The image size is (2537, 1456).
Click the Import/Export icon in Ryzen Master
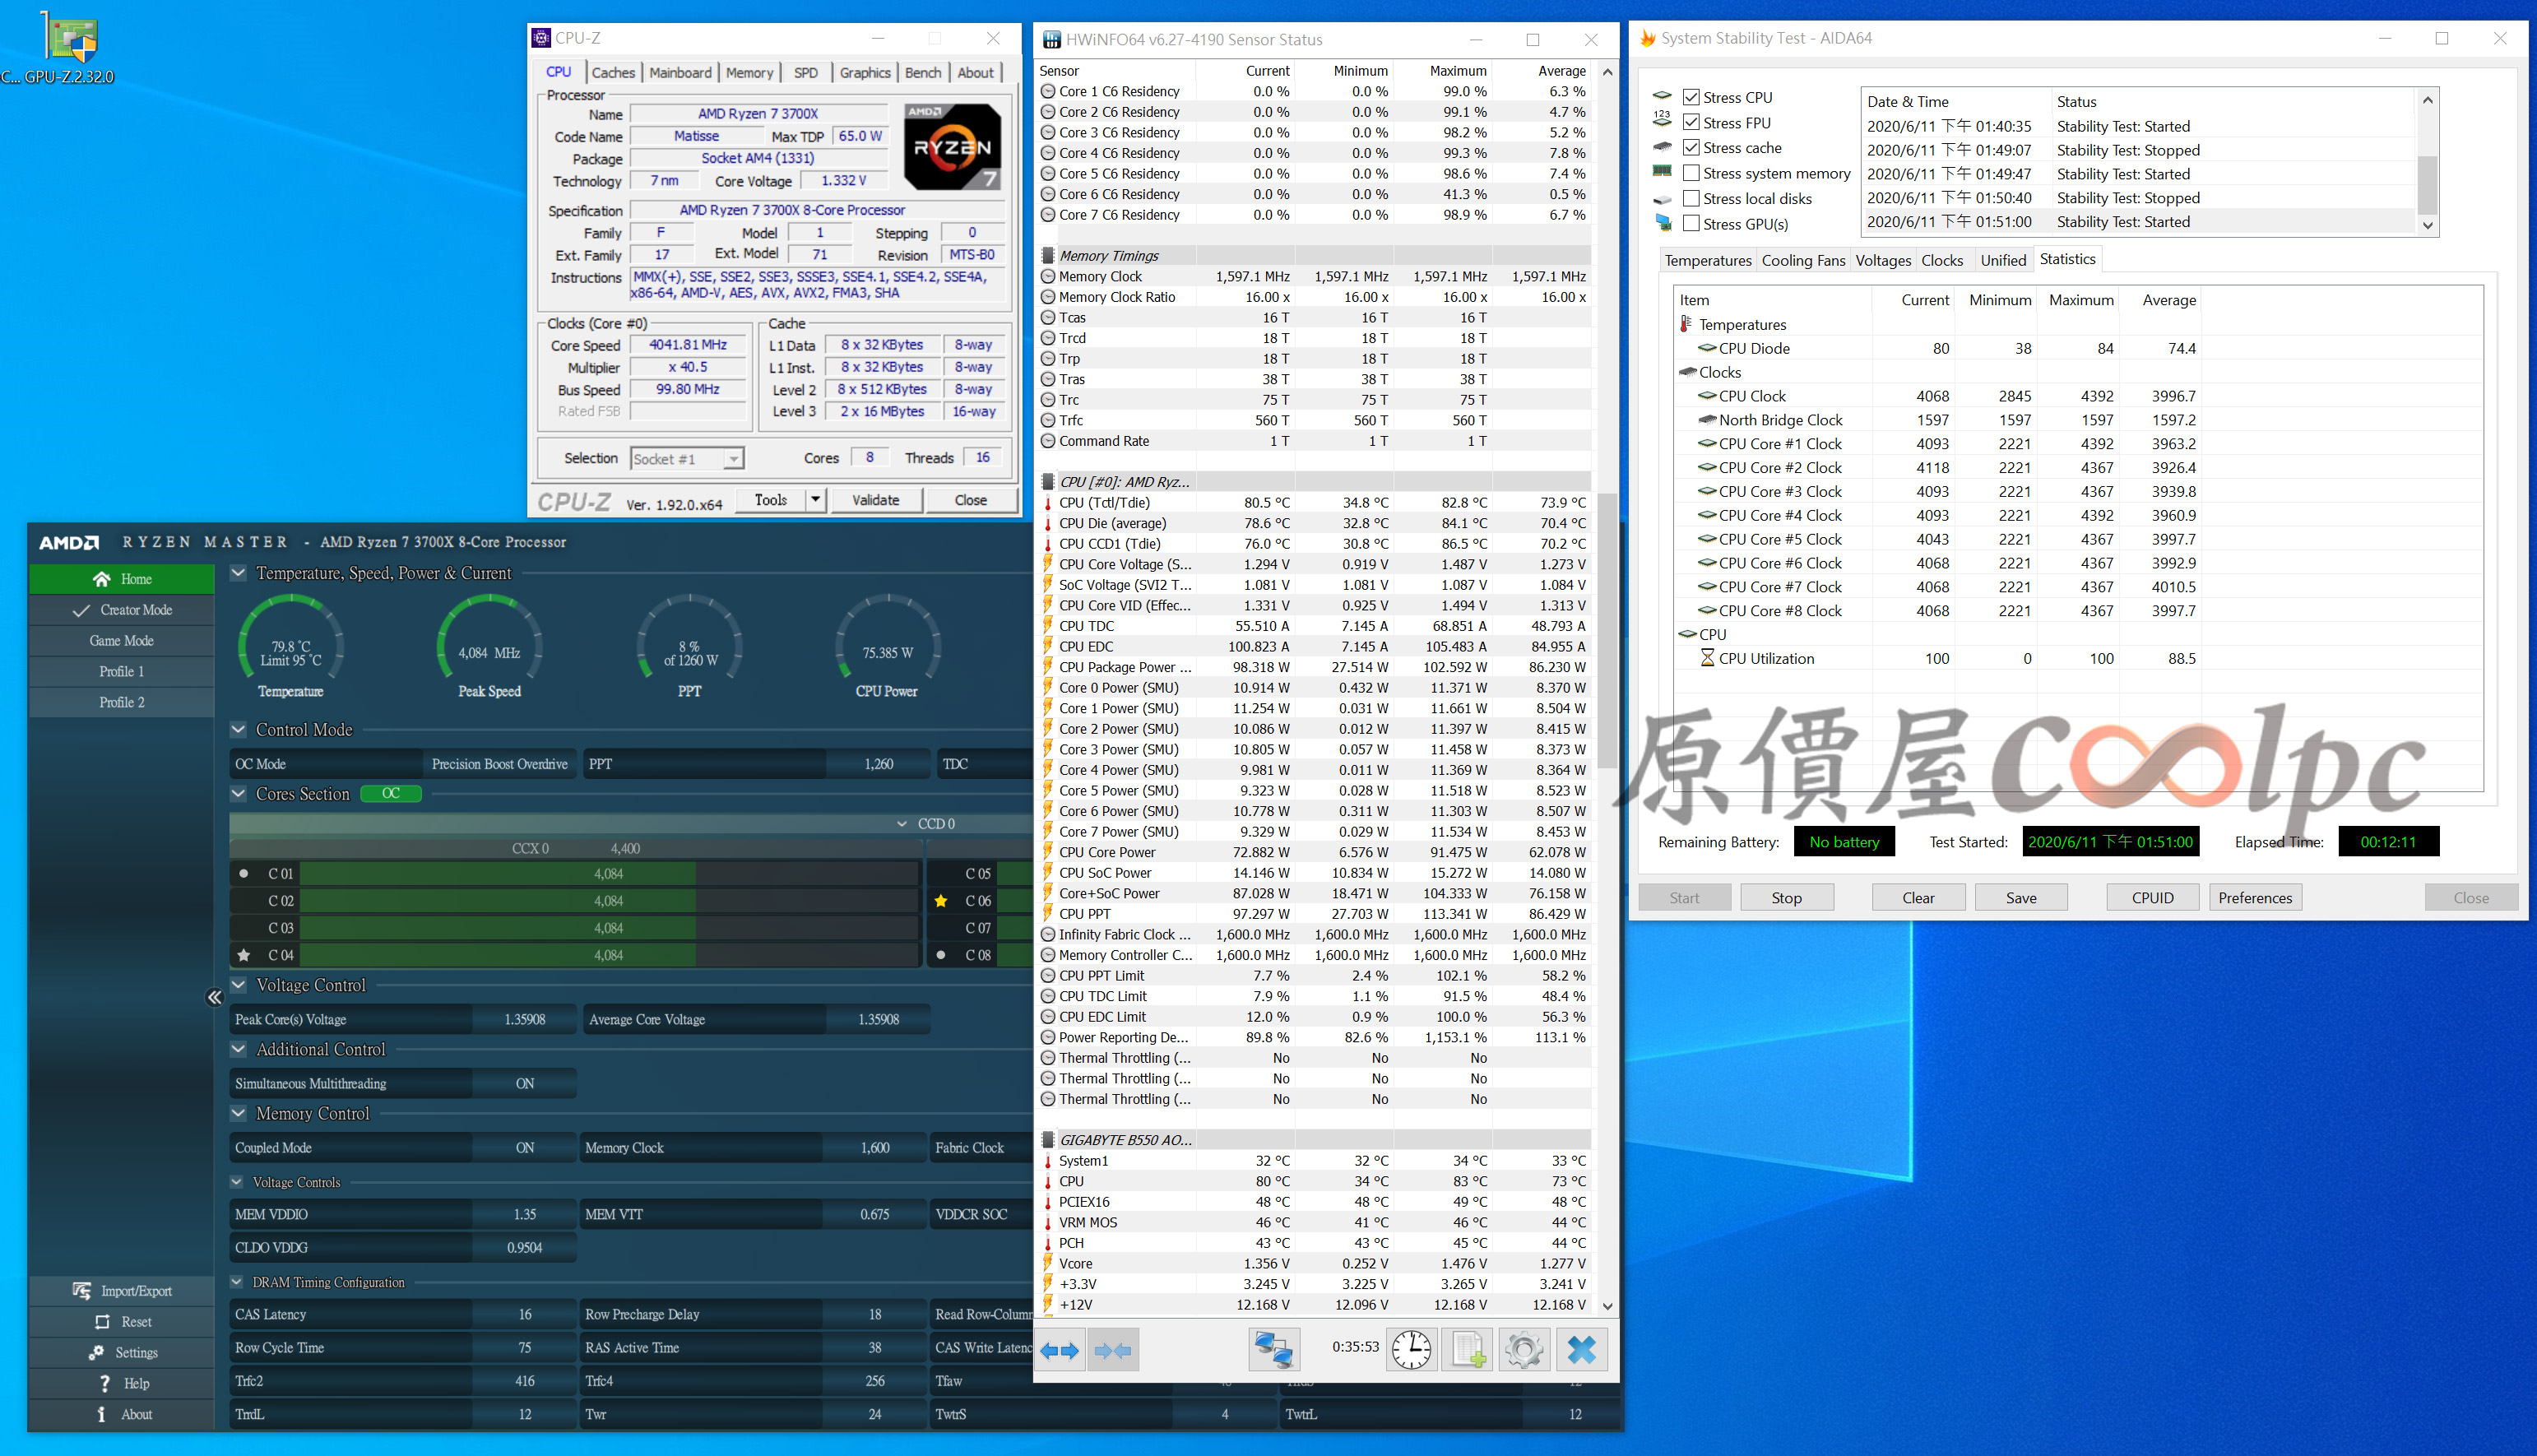tap(82, 1291)
